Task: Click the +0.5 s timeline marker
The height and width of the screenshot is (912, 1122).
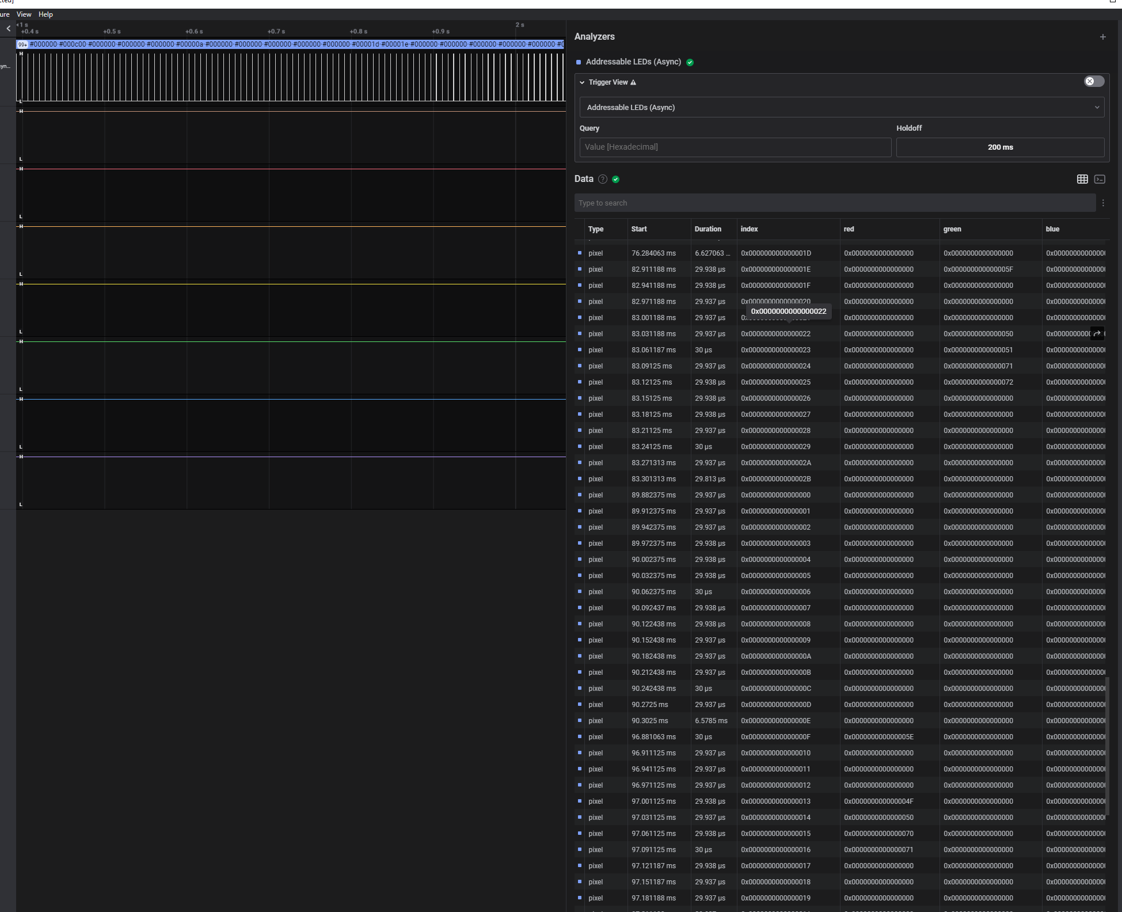Action: [112, 31]
